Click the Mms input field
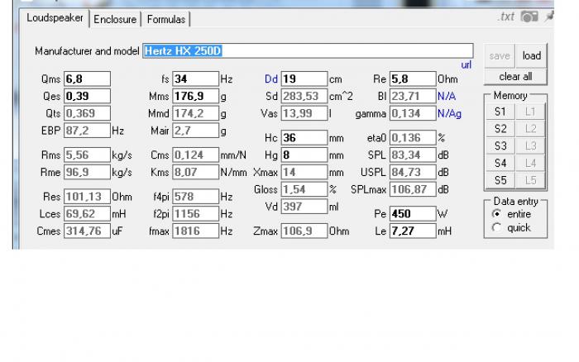 point(196,96)
